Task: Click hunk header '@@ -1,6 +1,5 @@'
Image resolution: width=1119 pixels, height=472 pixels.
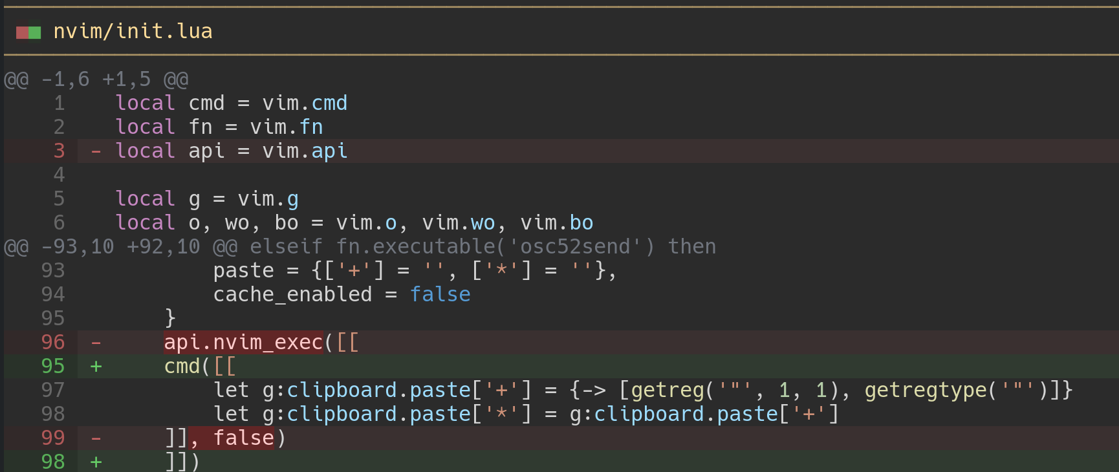Action: (x=96, y=80)
